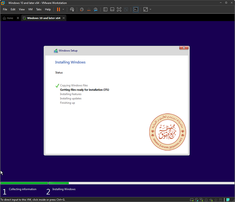Click the 'Collecting information' step label
This screenshot has height=202, width=235.
pyautogui.click(x=22, y=189)
